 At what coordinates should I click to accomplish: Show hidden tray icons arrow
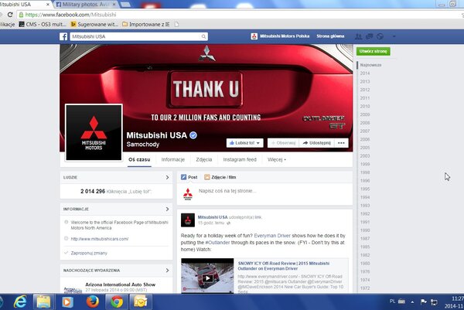coord(412,301)
